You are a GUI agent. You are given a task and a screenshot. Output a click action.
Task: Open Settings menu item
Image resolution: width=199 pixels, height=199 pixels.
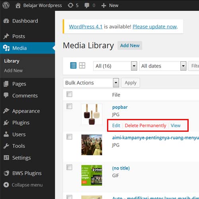click(21, 158)
